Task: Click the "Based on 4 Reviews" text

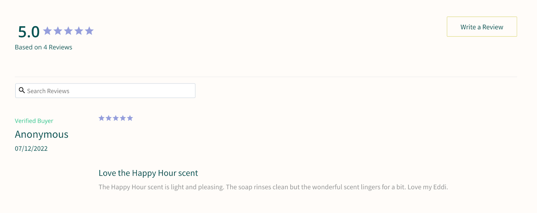Action: tap(43, 47)
